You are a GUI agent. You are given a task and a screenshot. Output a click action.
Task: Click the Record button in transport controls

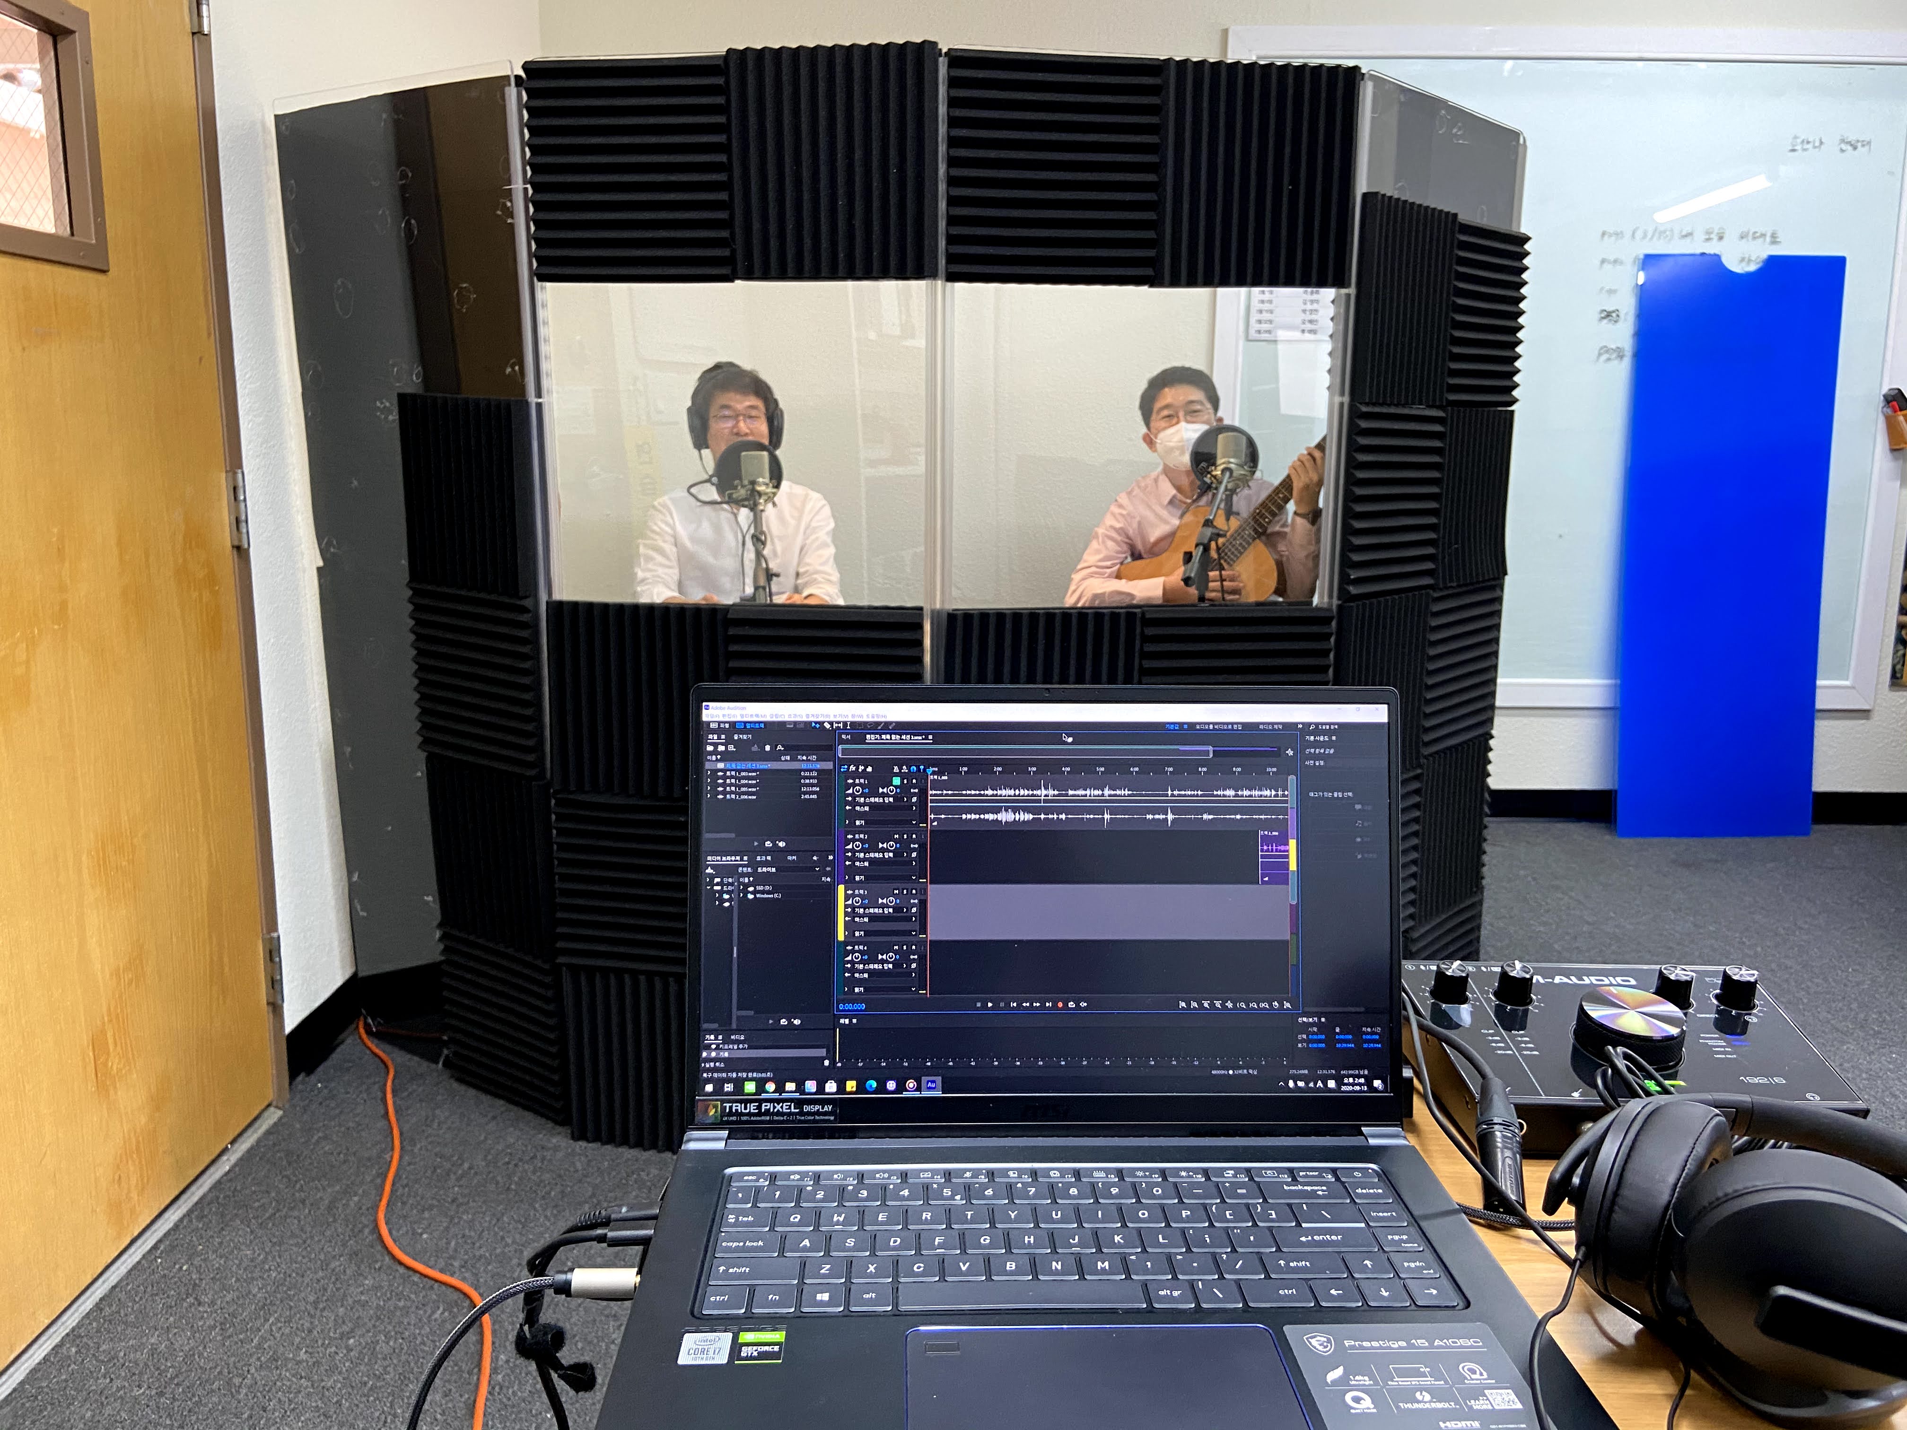[x=1060, y=1004]
